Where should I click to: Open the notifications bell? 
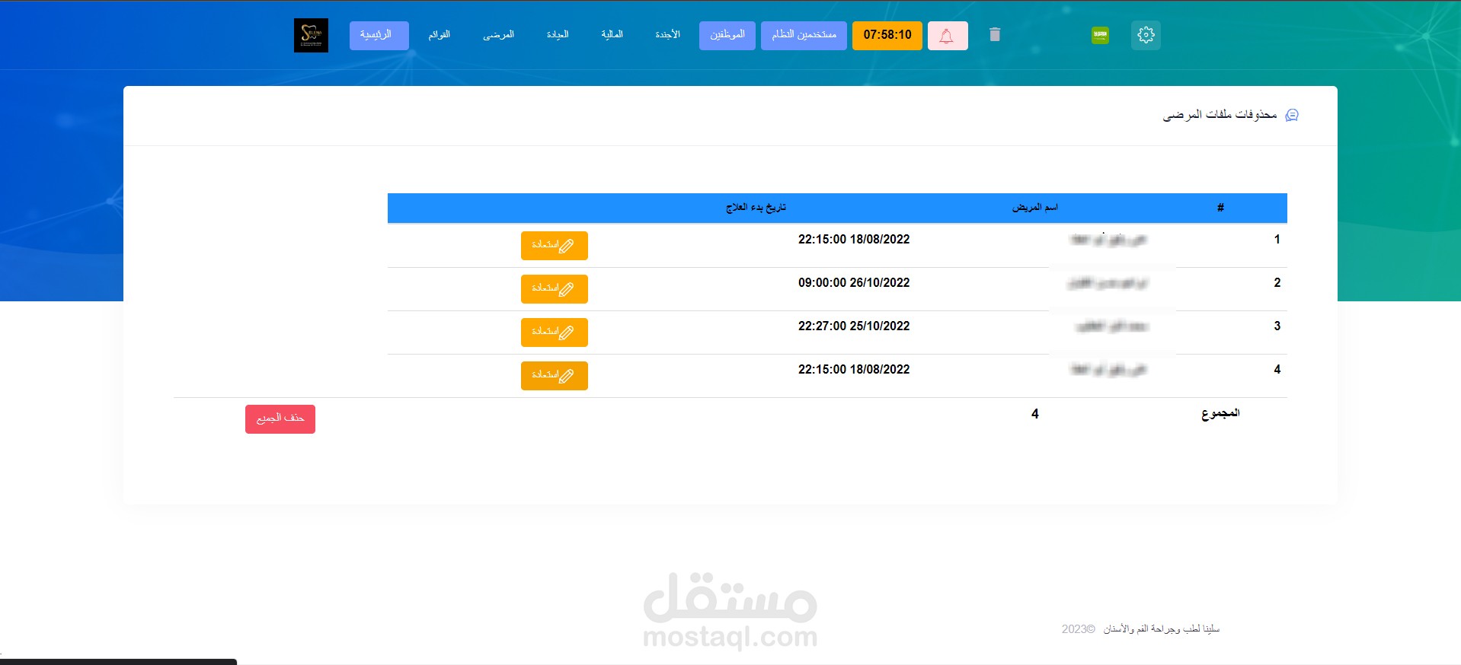click(948, 36)
